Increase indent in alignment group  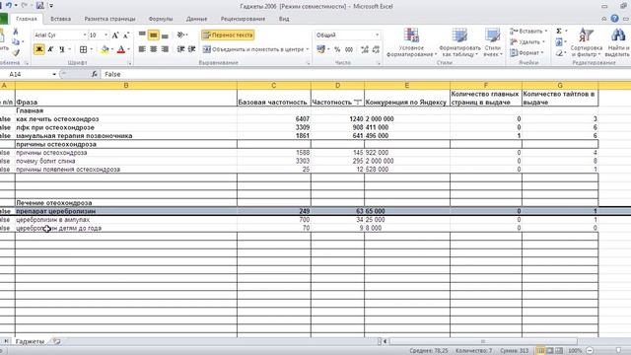tap(192, 49)
